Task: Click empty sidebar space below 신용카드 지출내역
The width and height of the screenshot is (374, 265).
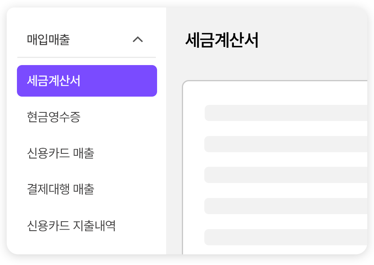Action: pos(87,244)
